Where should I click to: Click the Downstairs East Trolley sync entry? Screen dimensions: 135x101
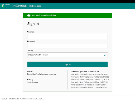89,74
